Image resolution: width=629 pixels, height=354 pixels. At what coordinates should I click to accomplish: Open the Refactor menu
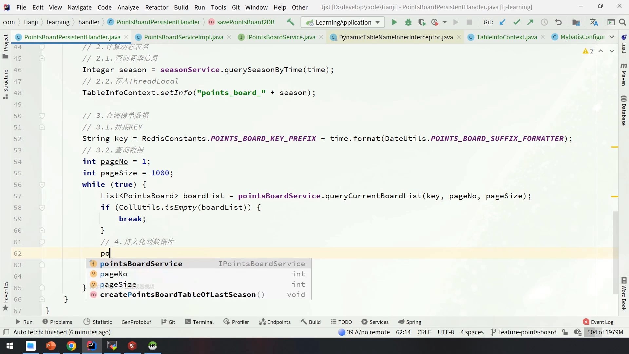156,7
